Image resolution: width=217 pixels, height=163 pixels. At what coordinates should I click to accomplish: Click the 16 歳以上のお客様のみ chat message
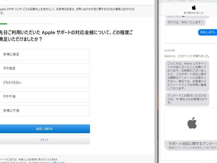(187, 99)
